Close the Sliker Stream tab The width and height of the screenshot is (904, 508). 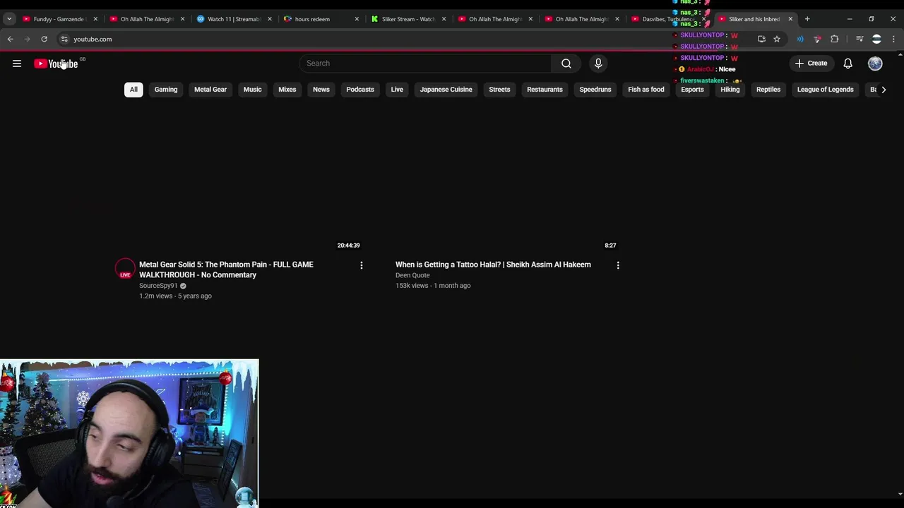click(444, 19)
